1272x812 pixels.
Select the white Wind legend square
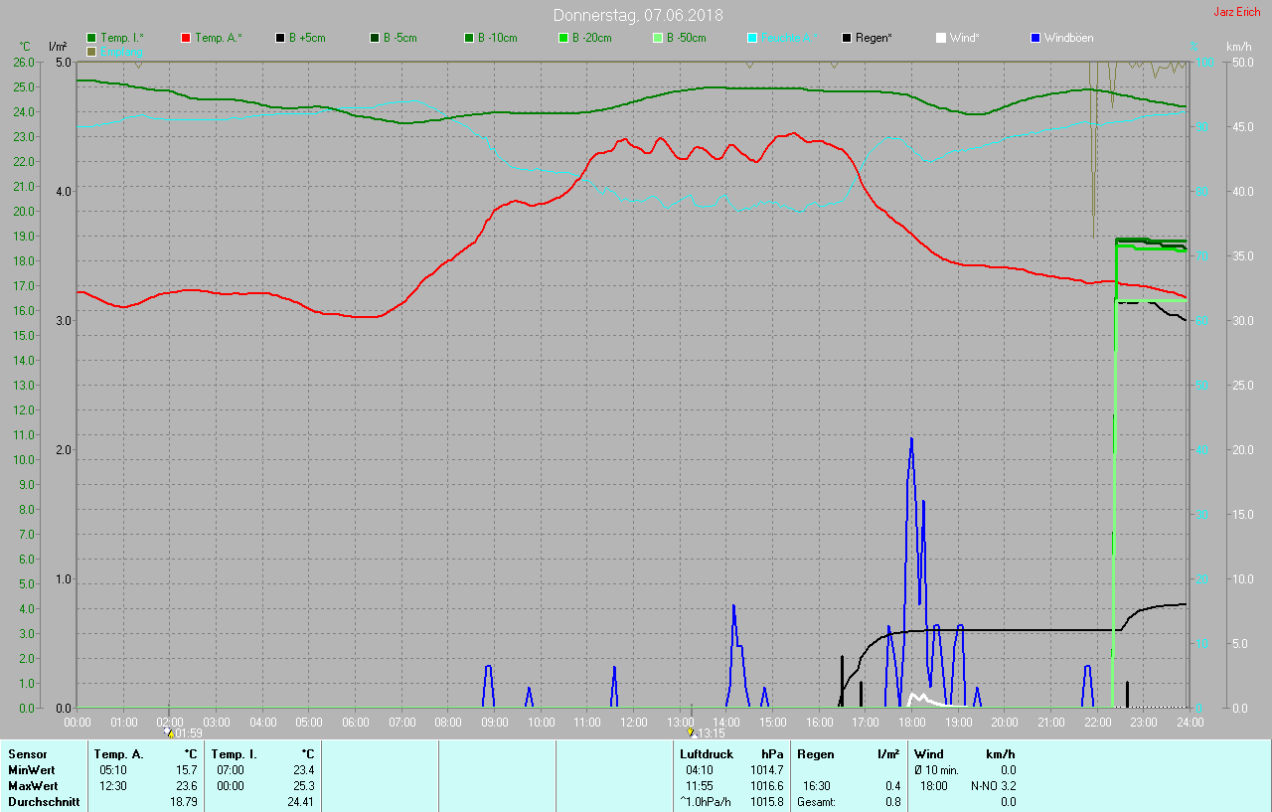coord(941,38)
